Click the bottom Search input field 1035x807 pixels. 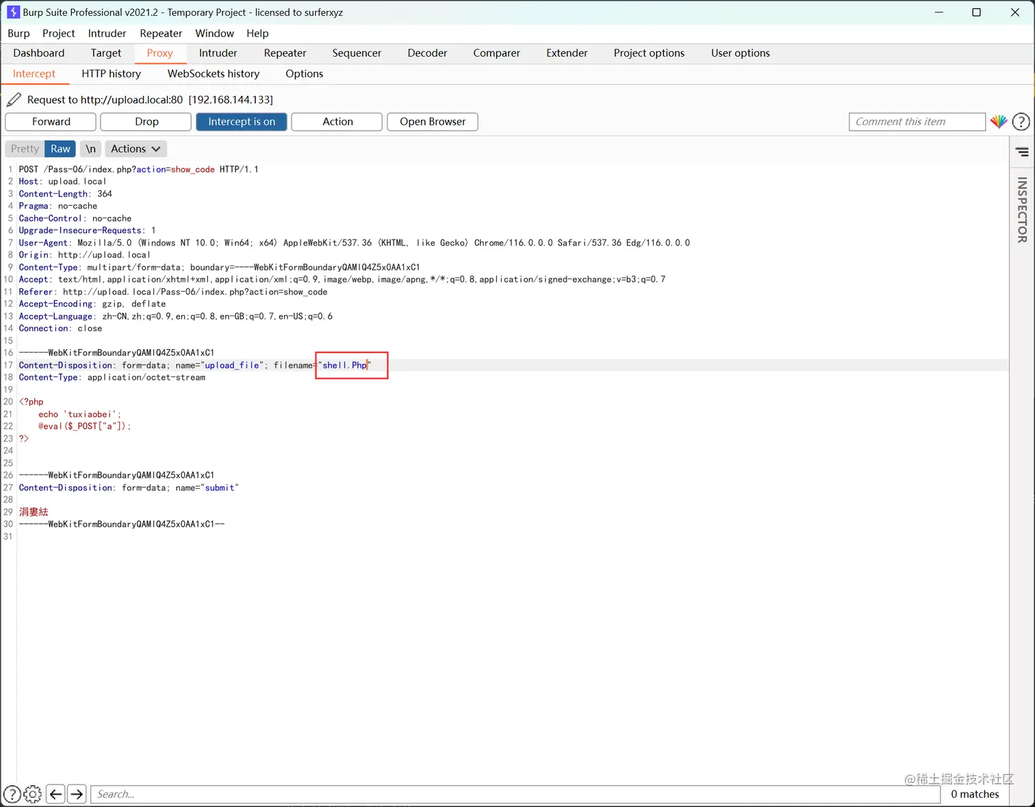click(x=515, y=794)
